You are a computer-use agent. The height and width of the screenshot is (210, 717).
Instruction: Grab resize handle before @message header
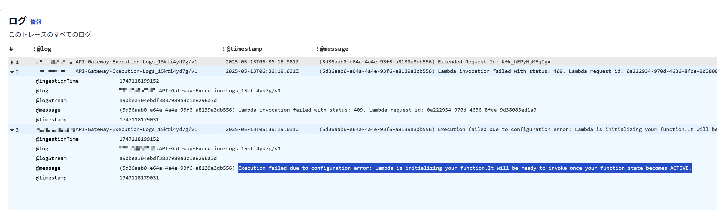[x=317, y=49]
